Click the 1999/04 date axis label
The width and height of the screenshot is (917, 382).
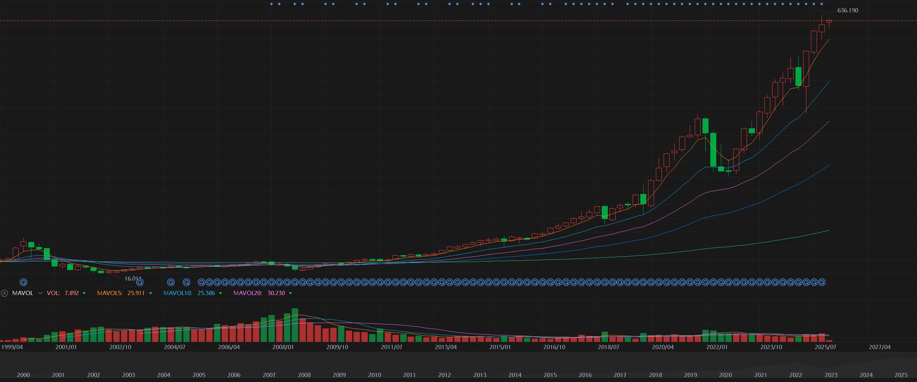[x=12, y=347]
